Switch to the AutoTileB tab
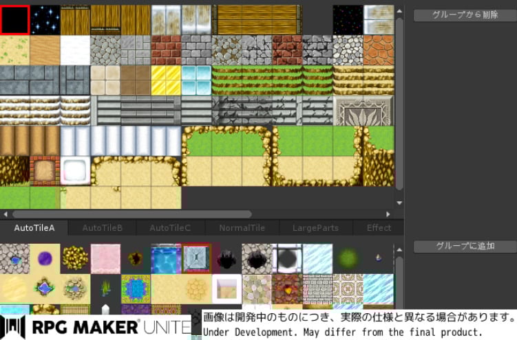 click(x=103, y=228)
